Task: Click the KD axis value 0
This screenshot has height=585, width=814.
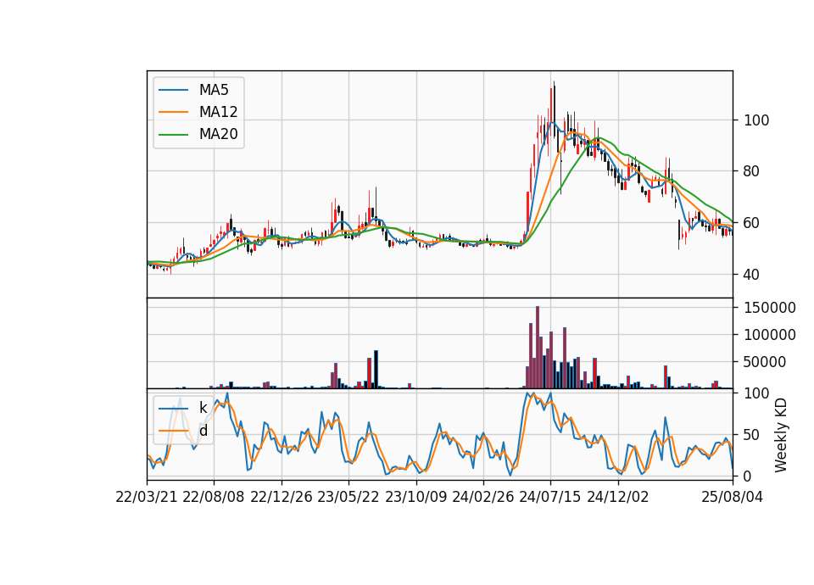Action: tap(748, 476)
